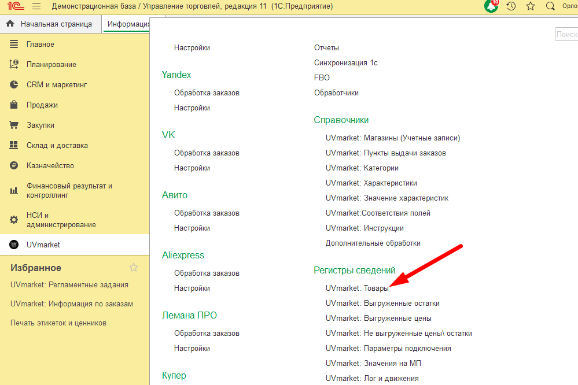Image resolution: width=578 pixels, height=385 pixels.
Task: Open Лемана ПРО Настройки
Action: [x=192, y=348]
